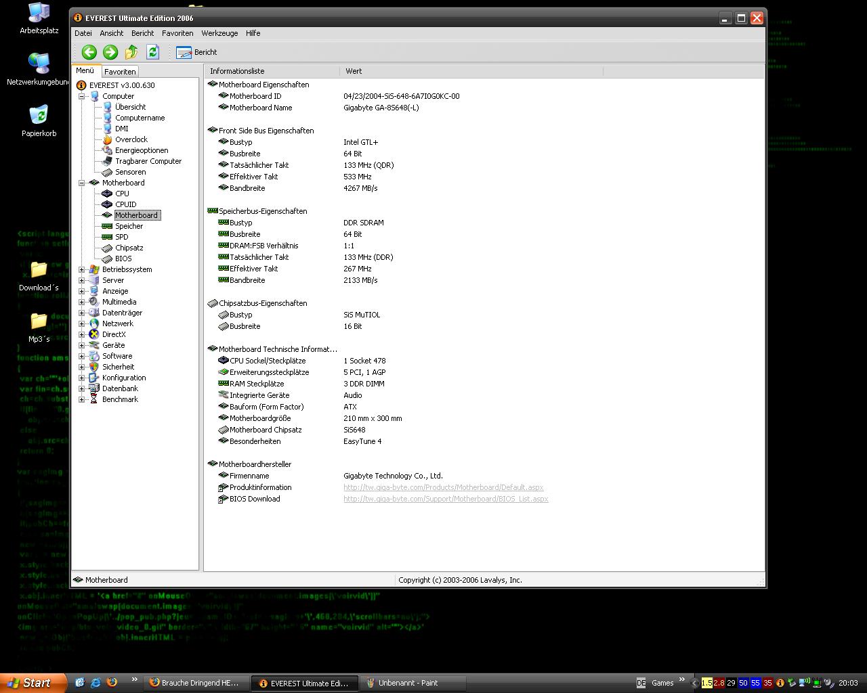Select Computername in the tree

140,118
